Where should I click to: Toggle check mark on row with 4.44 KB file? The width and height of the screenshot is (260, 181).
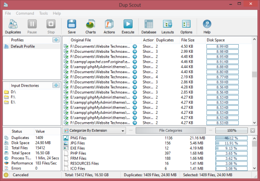point(66,67)
